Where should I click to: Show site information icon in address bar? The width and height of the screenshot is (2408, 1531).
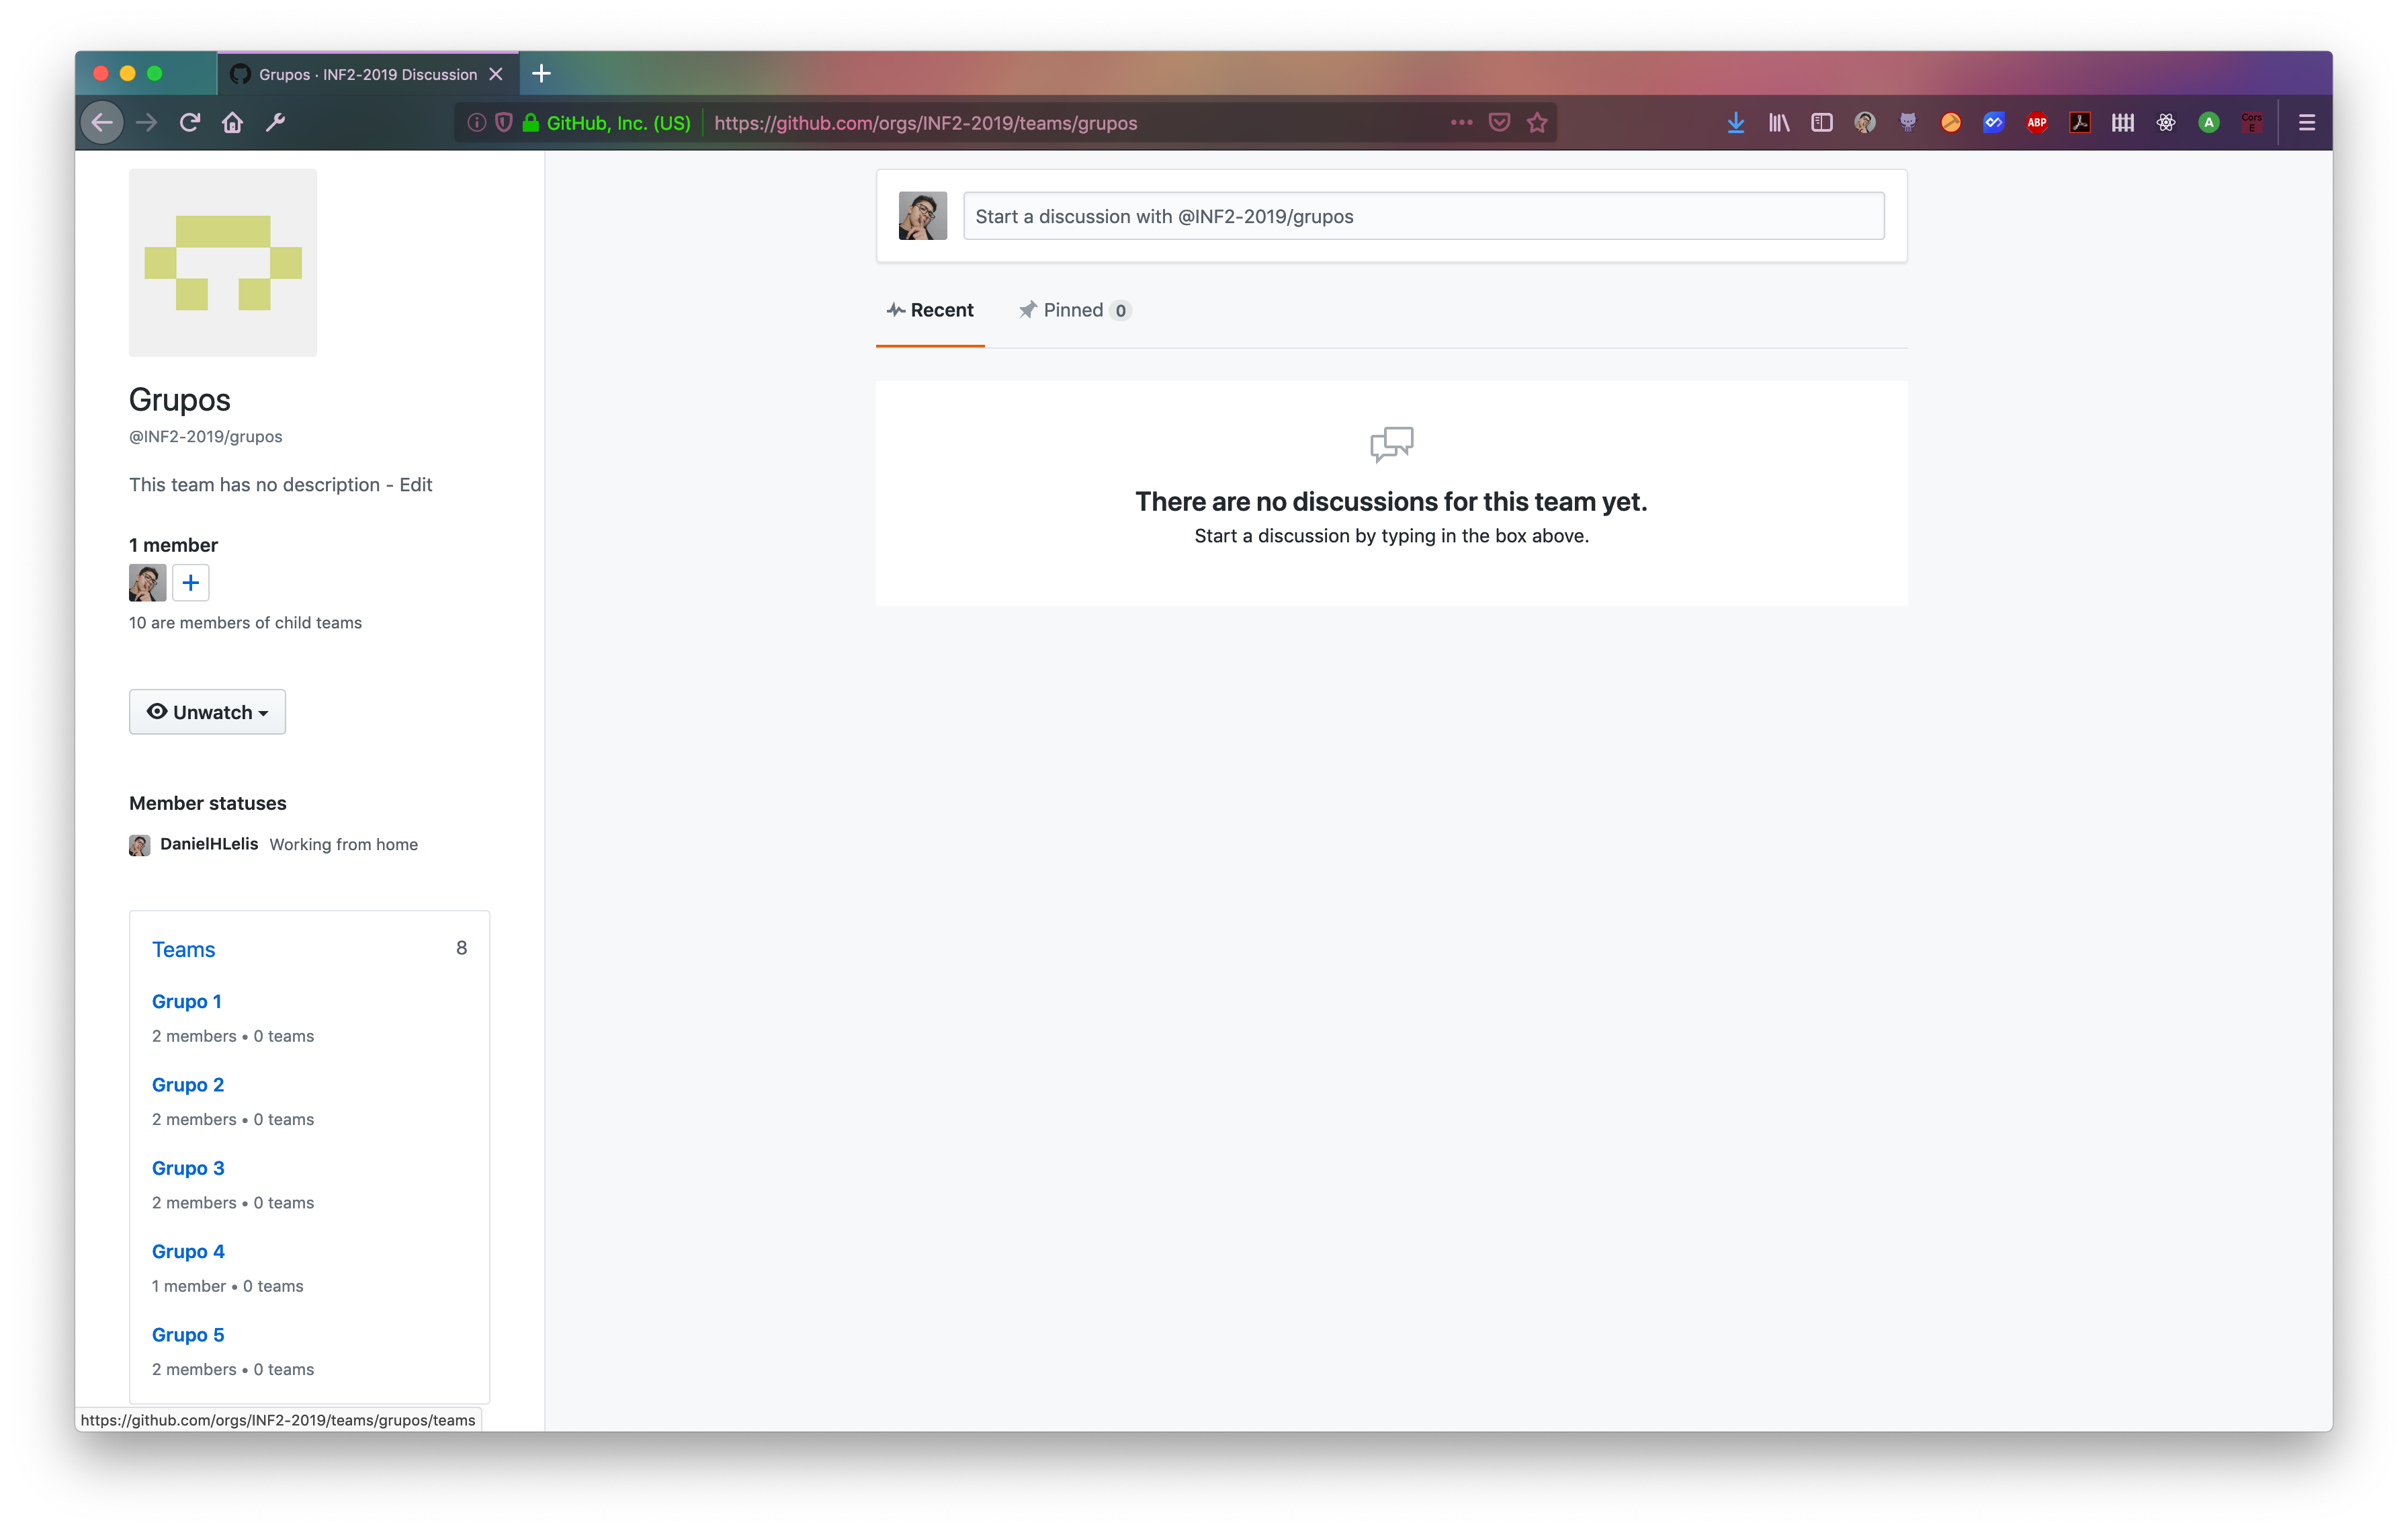[477, 122]
